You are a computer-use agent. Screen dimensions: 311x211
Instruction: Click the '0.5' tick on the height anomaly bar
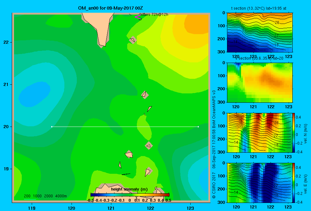168,200
